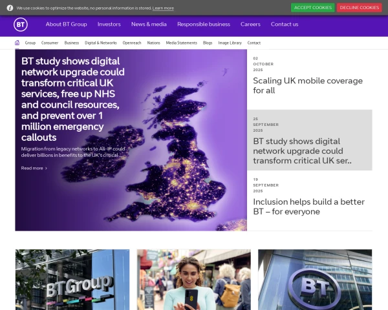The image size is (388, 310).
Task: Accept cookies with the green button
Action: 313,8
